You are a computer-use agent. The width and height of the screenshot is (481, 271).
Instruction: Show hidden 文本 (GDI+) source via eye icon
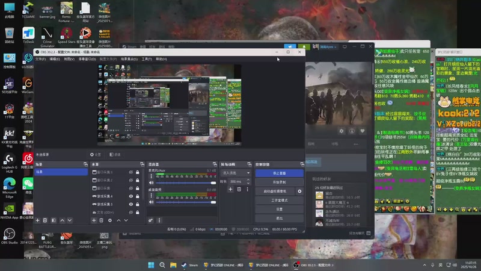tap(131, 213)
